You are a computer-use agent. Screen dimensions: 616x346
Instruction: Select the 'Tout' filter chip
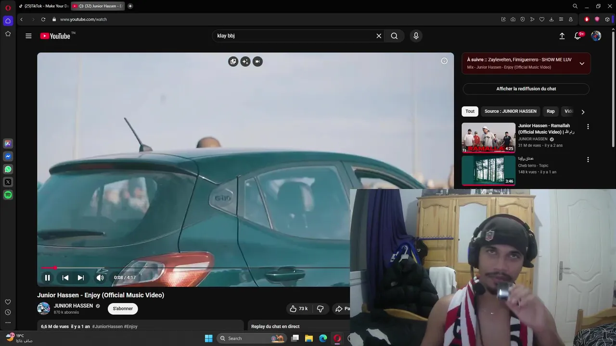pos(470,111)
